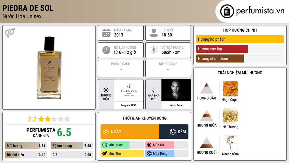Click the 2.2 star rating number

tap(32, 119)
